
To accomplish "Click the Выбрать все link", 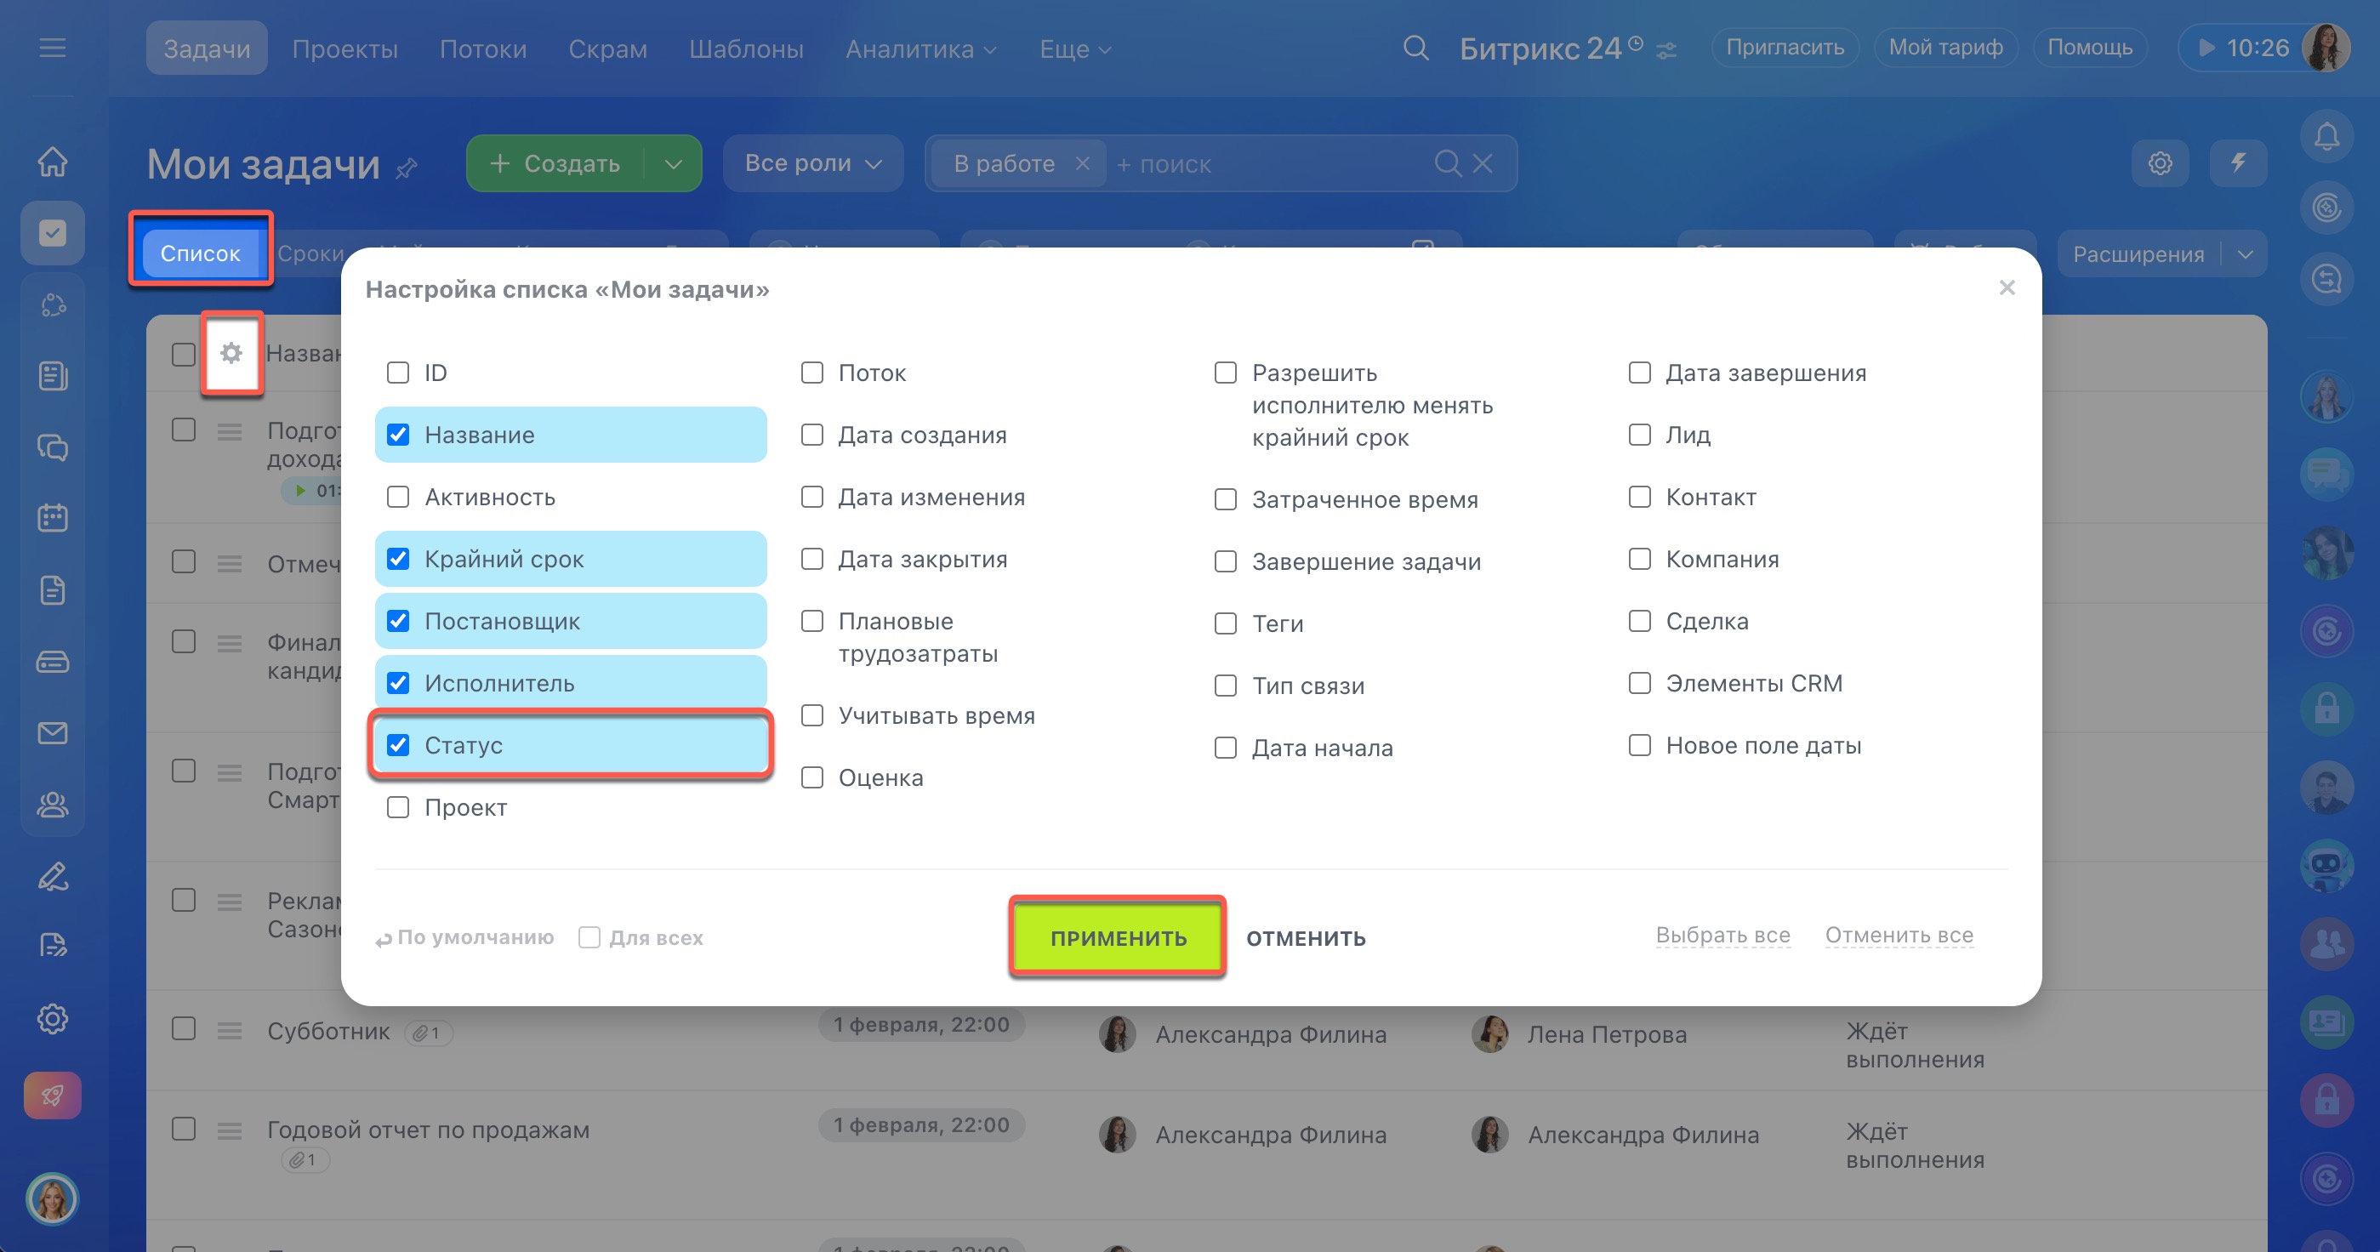I will coord(1722,935).
